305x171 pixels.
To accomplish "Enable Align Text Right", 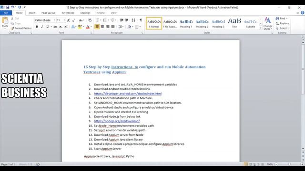I will click(108, 27).
